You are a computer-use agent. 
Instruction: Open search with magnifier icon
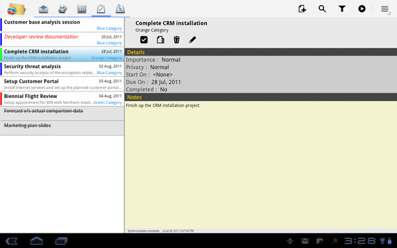coord(322,9)
